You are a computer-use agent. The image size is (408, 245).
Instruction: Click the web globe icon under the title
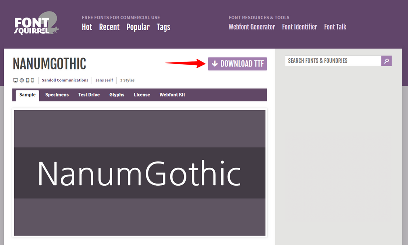(x=22, y=80)
